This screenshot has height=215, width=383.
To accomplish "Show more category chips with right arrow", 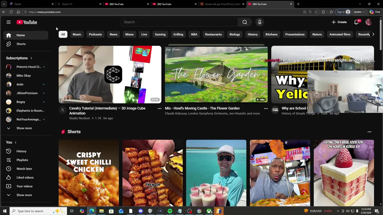I will (373, 34).
